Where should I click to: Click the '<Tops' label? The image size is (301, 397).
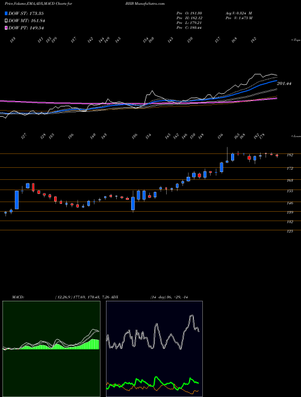tap(296, 40)
